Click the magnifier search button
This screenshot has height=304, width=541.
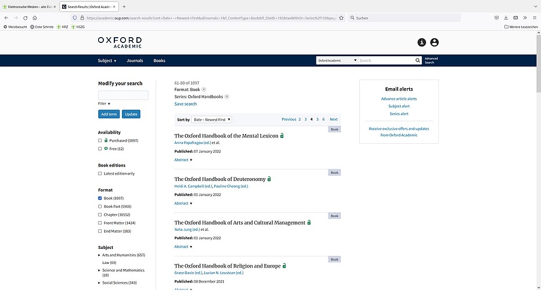click(417, 61)
